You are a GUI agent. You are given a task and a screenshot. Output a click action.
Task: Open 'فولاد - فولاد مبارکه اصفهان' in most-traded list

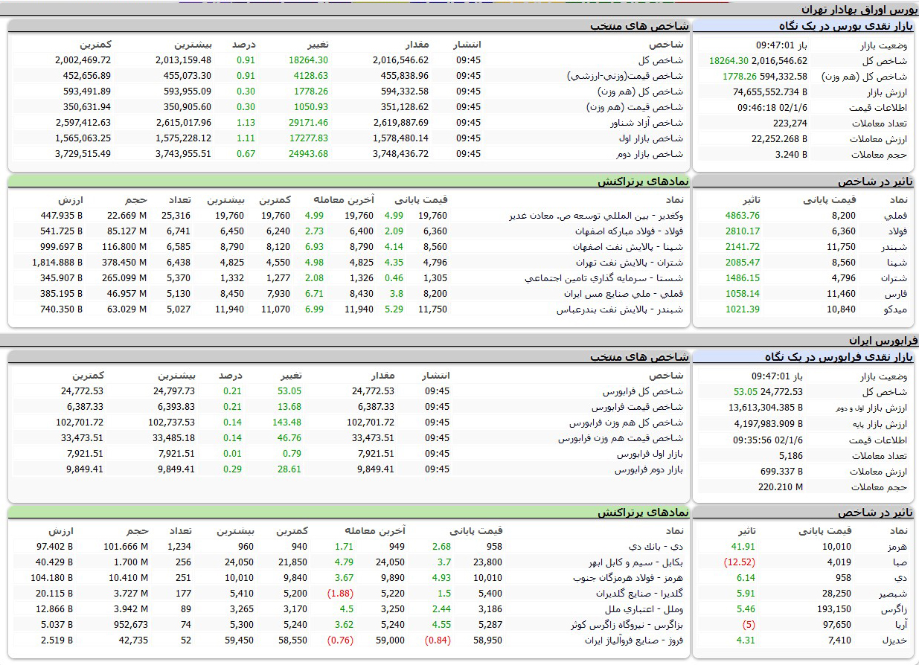coord(629,231)
